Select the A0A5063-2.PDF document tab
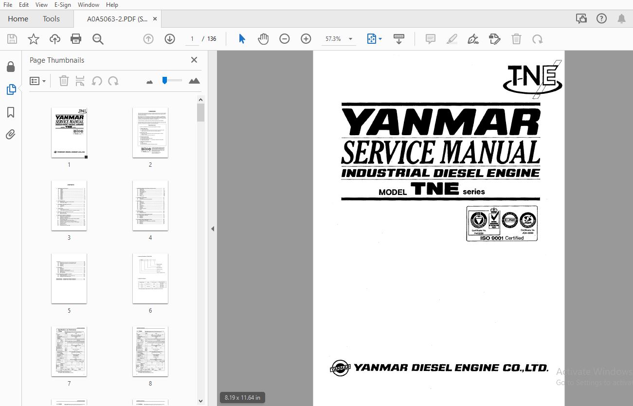The width and height of the screenshot is (633, 406). pyautogui.click(x=117, y=19)
